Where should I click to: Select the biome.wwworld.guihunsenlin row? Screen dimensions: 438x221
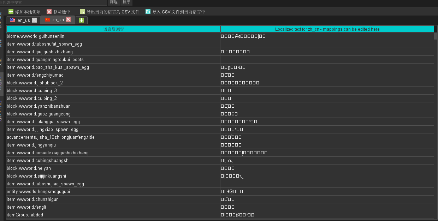pos(106,36)
